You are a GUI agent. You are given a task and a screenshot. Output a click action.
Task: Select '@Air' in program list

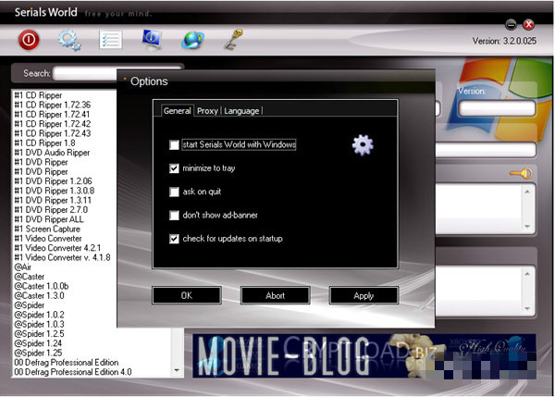pos(22,267)
